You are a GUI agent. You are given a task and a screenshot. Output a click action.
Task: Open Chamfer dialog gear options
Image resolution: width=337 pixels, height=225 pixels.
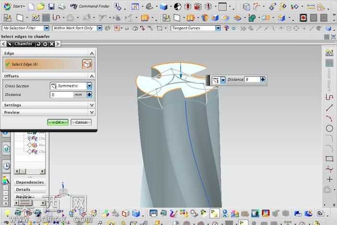click(45, 44)
